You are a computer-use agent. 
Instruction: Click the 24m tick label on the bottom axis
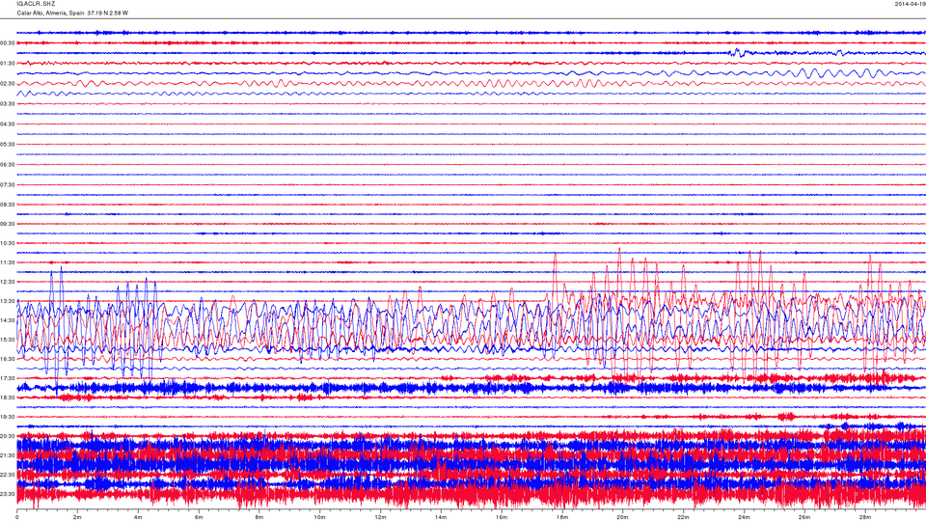point(744,517)
